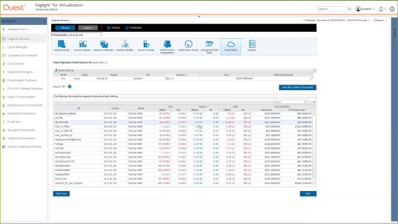Click View VMs outside of this model

point(297,87)
